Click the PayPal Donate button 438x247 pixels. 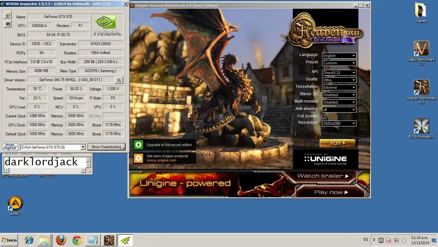point(10,147)
